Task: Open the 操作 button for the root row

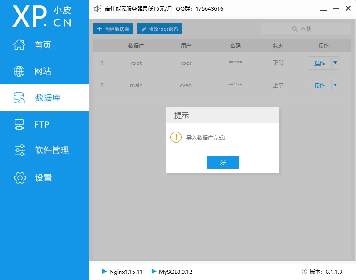Action: 319,63
